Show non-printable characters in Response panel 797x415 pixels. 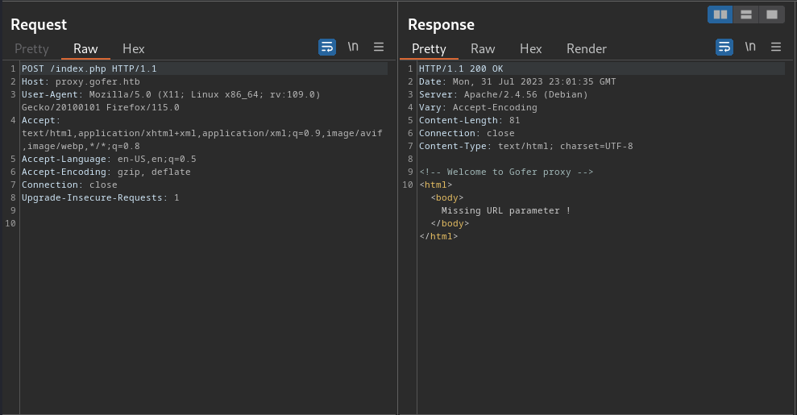(750, 47)
